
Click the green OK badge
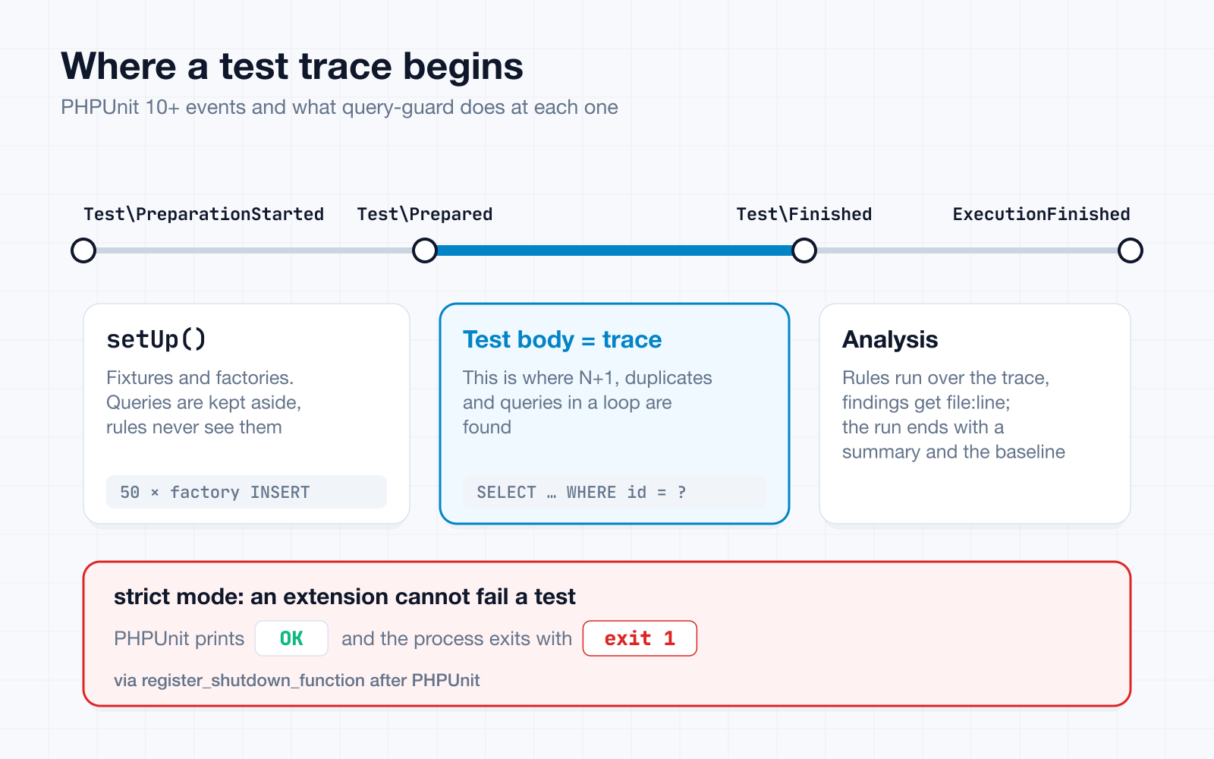tap(291, 638)
